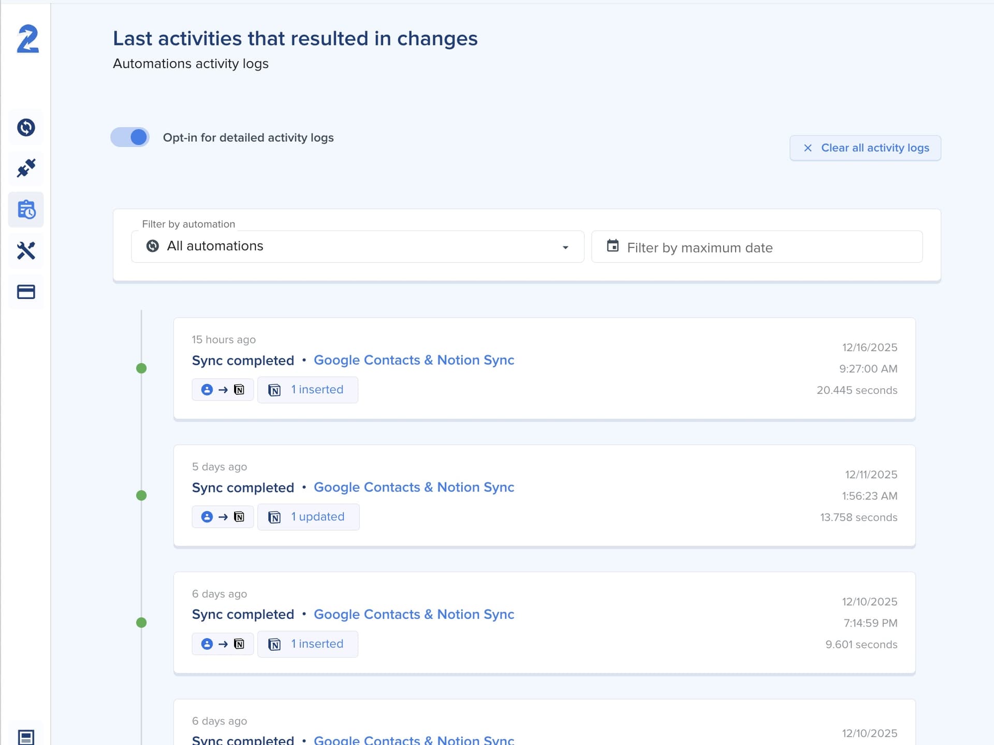Open the 'Google Contacts & Notion Sync' link
This screenshot has height=745, width=994.
click(x=414, y=360)
